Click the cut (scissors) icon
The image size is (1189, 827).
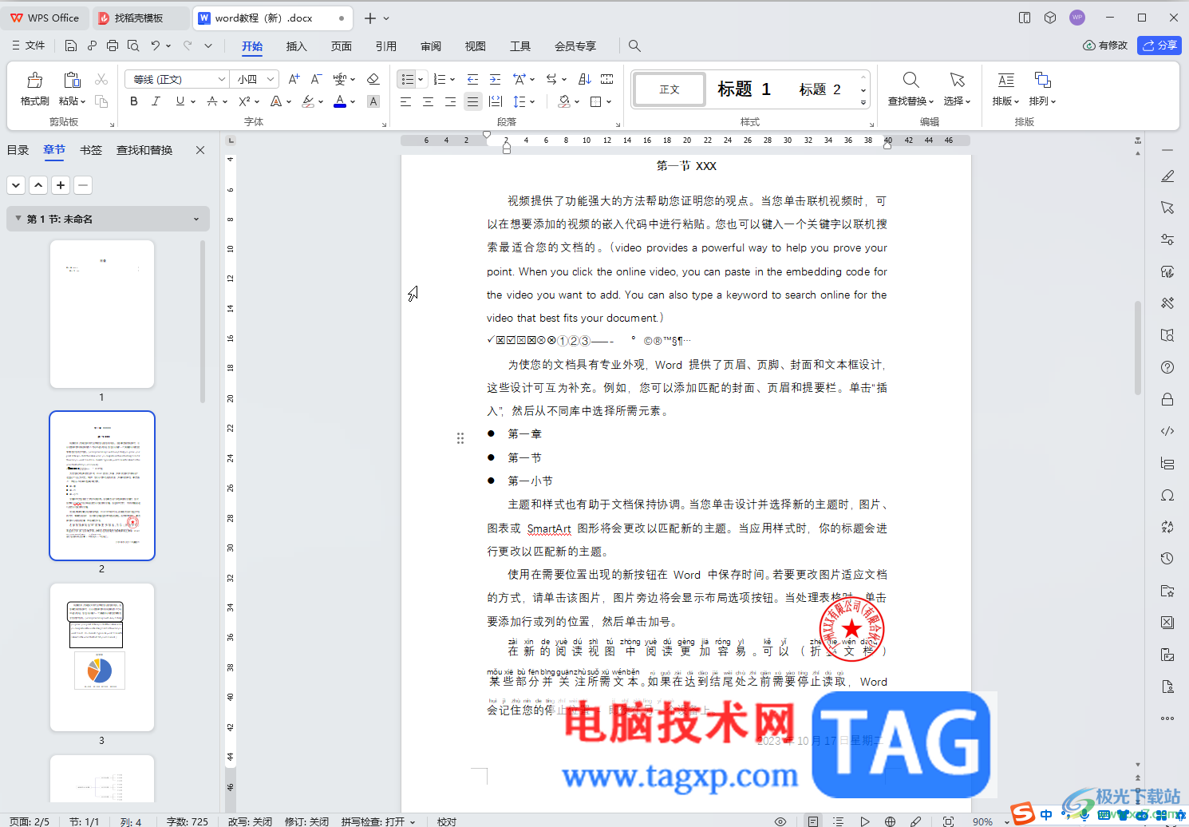pos(101,79)
